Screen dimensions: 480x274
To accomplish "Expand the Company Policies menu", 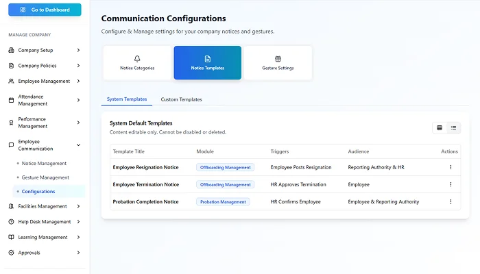I will point(78,66).
